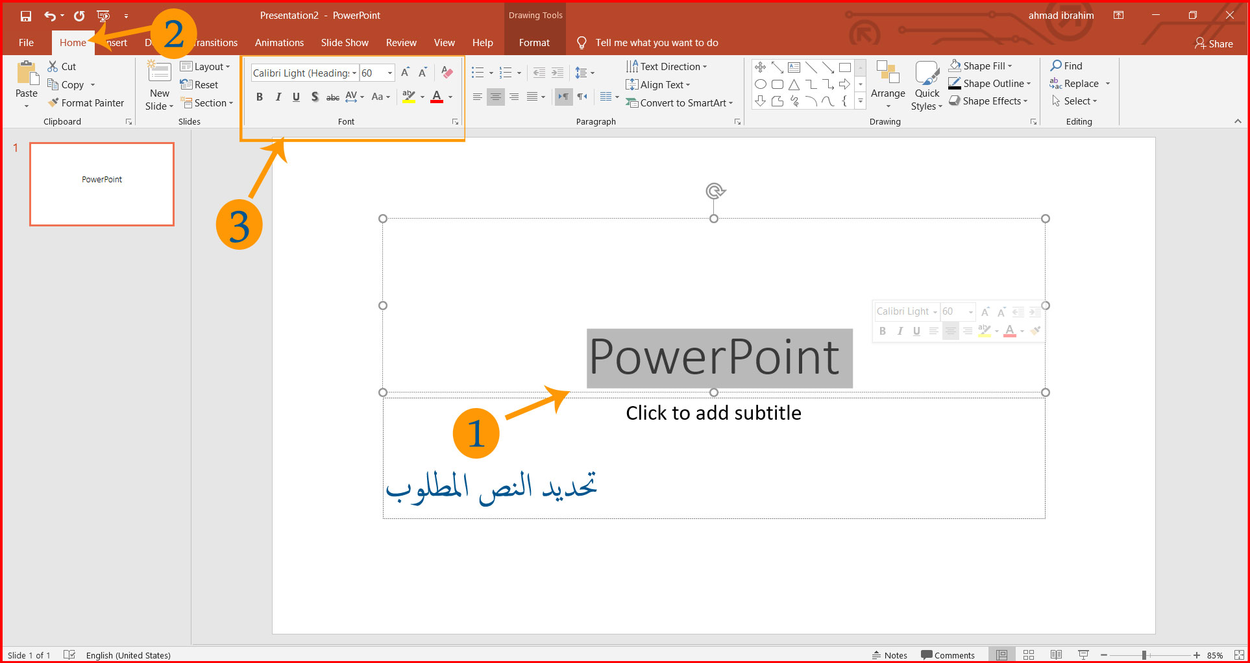
Task: Select the rectangle shape in gallery
Action: tap(844, 67)
